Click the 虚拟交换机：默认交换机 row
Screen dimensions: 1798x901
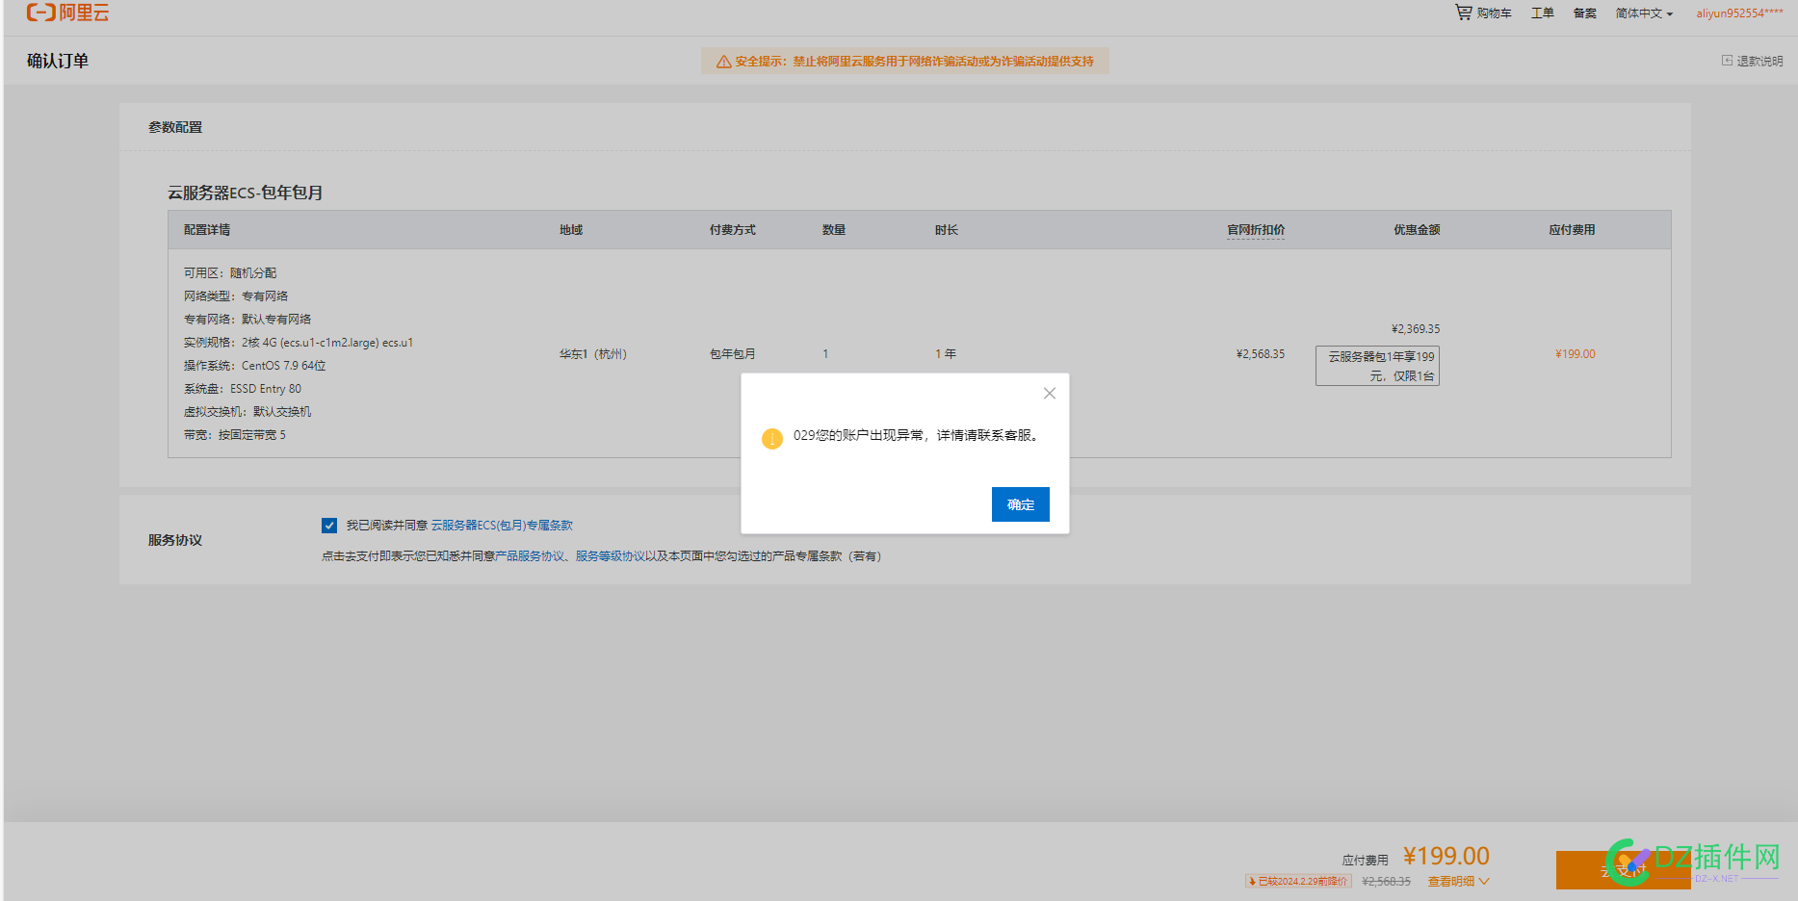click(248, 412)
